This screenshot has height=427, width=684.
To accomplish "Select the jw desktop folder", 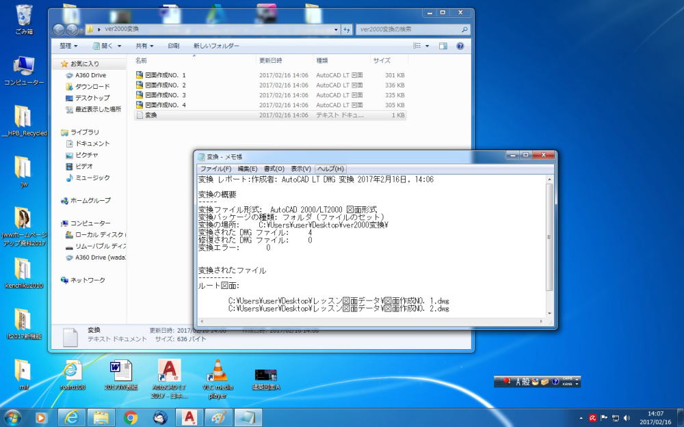I will coord(24,172).
